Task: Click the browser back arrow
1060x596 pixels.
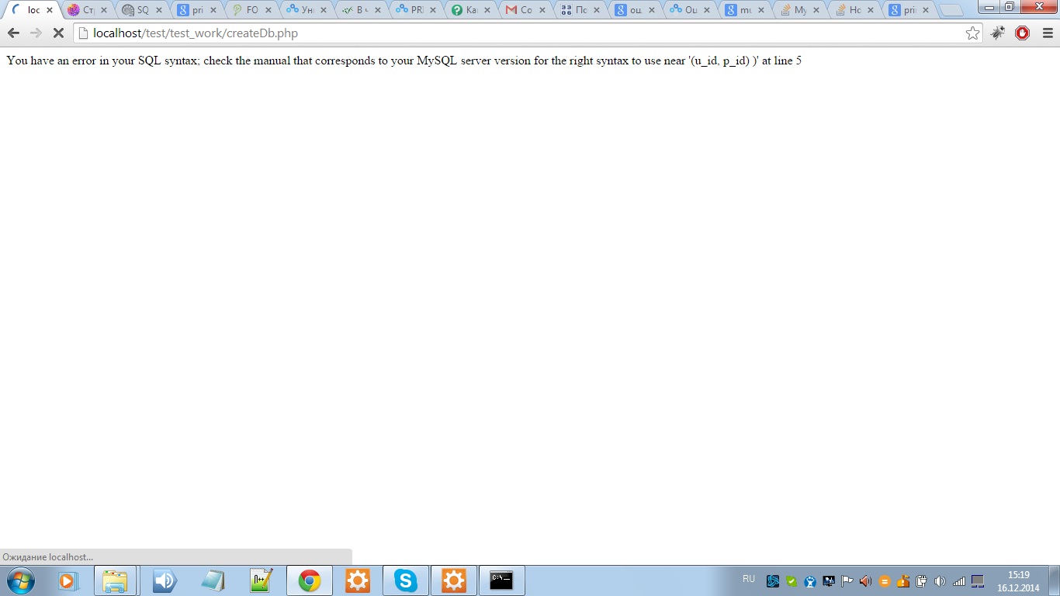Action: pos(13,33)
